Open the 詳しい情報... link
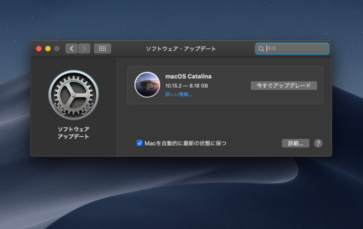The width and height of the screenshot is (363, 229). point(178,94)
